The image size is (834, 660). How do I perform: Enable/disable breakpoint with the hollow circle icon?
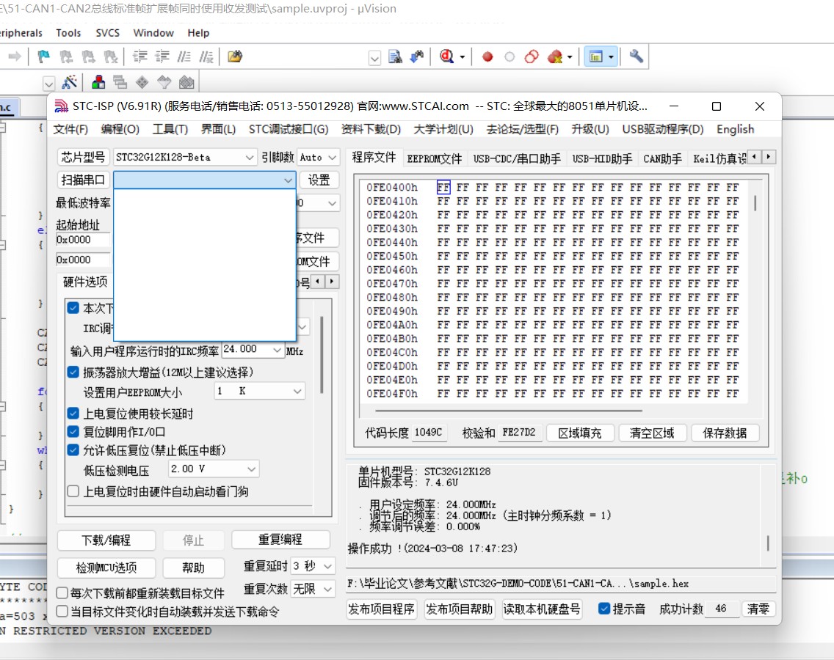510,56
